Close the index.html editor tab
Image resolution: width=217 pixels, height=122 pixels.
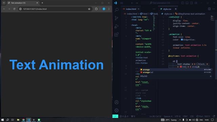tap(139, 9)
